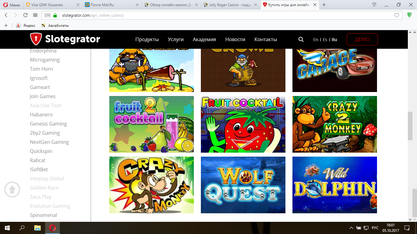Click the plus icon on bookmarks bar
Image resolution: width=417 pixels, height=234 pixels.
[x=6, y=26]
